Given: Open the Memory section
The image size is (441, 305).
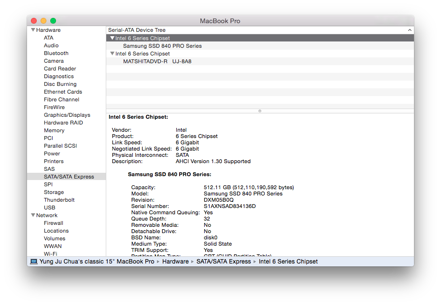Looking at the screenshot, I should tap(54, 130).
